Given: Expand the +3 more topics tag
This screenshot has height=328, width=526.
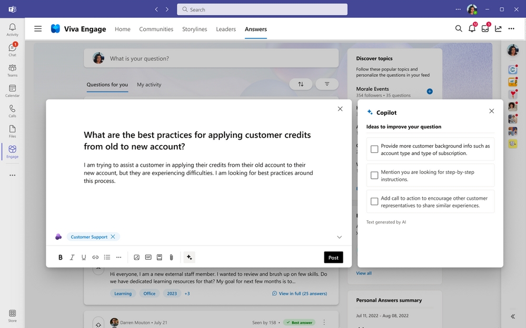Looking at the screenshot, I should point(187,293).
